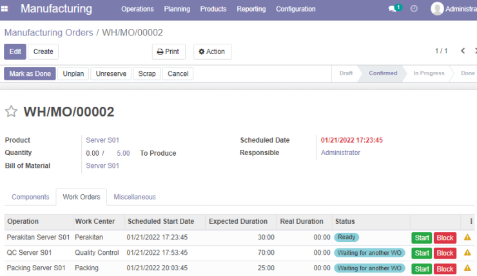Open the Print dropdown

[168, 51]
